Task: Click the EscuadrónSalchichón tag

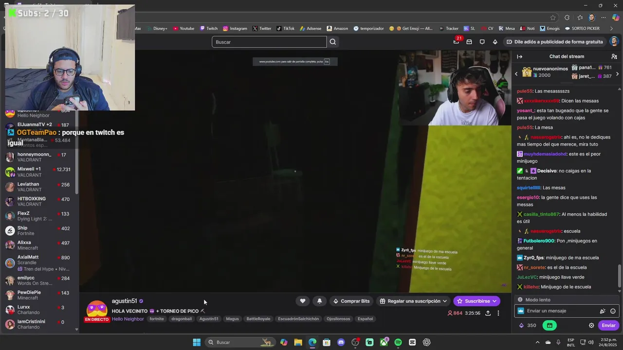Action: click(298, 319)
